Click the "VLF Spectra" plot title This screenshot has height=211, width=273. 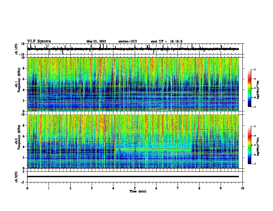(39, 41)
